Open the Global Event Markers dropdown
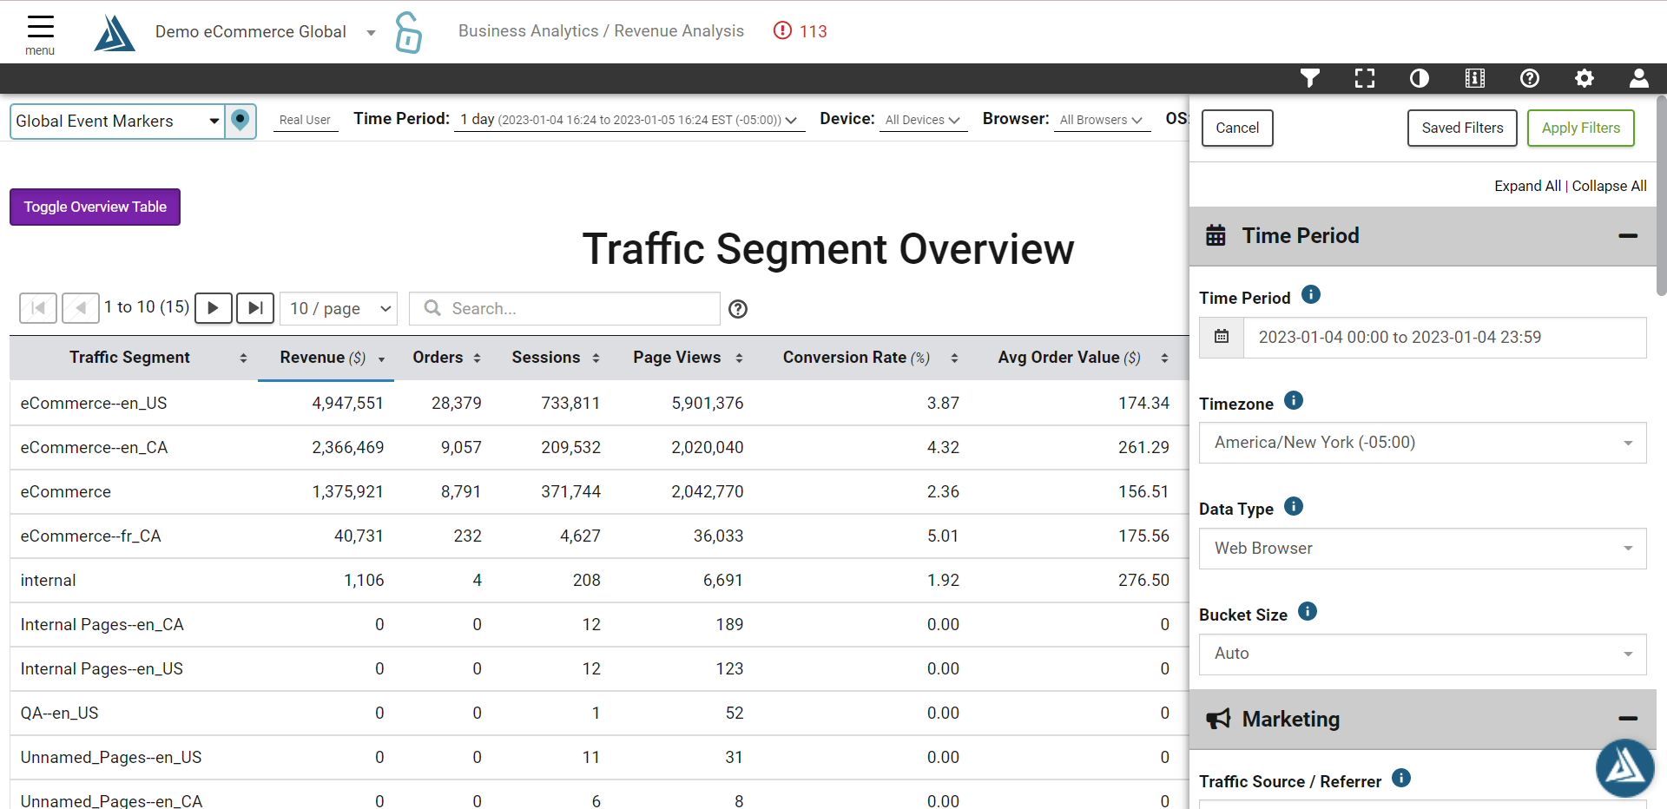The height and width of the screenshot is (809, 1667). (117, 121)
